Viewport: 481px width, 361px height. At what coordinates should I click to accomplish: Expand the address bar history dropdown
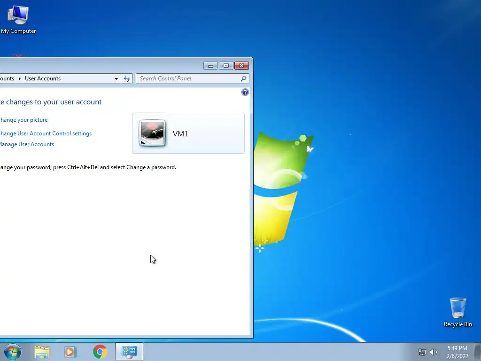coord(116,78)
